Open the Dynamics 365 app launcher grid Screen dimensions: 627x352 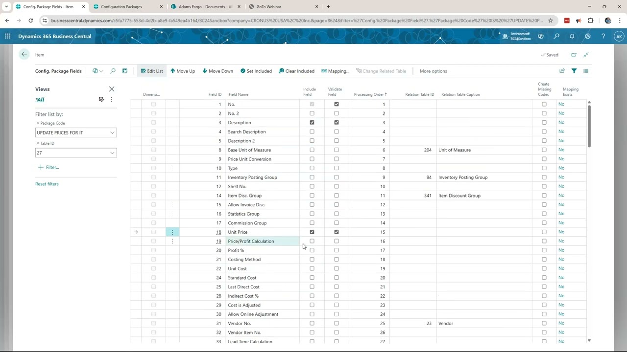(7, 36)
